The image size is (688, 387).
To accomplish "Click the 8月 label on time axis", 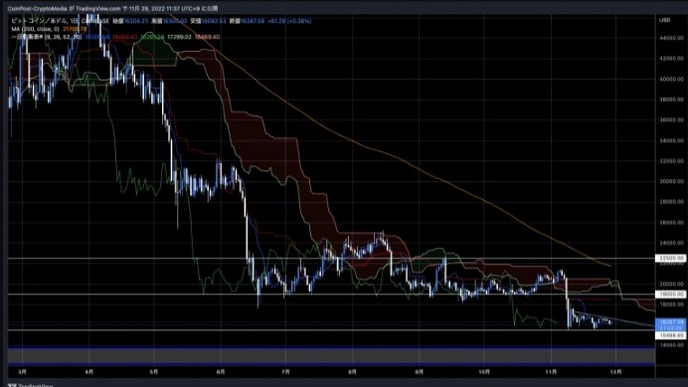I will click(x=352, y=372).
